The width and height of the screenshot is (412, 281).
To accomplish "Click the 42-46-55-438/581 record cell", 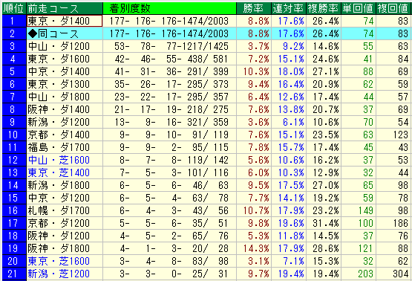I will click(169, 59).
